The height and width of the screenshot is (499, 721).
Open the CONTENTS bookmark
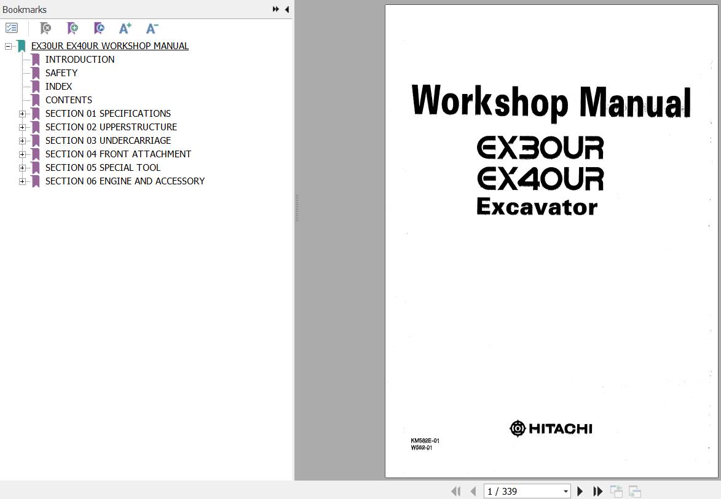coord(69,100)
